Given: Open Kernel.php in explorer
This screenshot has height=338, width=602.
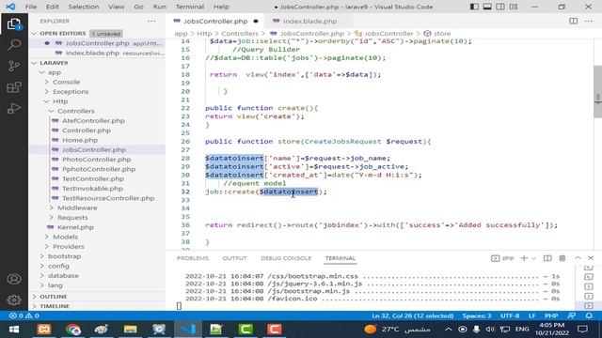Looking at the screenshot, I should point(75,227).
